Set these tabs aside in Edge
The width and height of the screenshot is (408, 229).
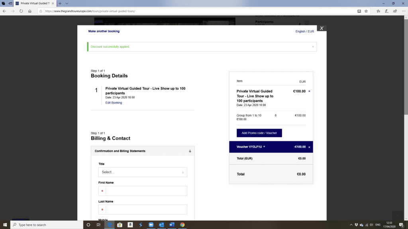pyautogui.click(x=10, y=3)
